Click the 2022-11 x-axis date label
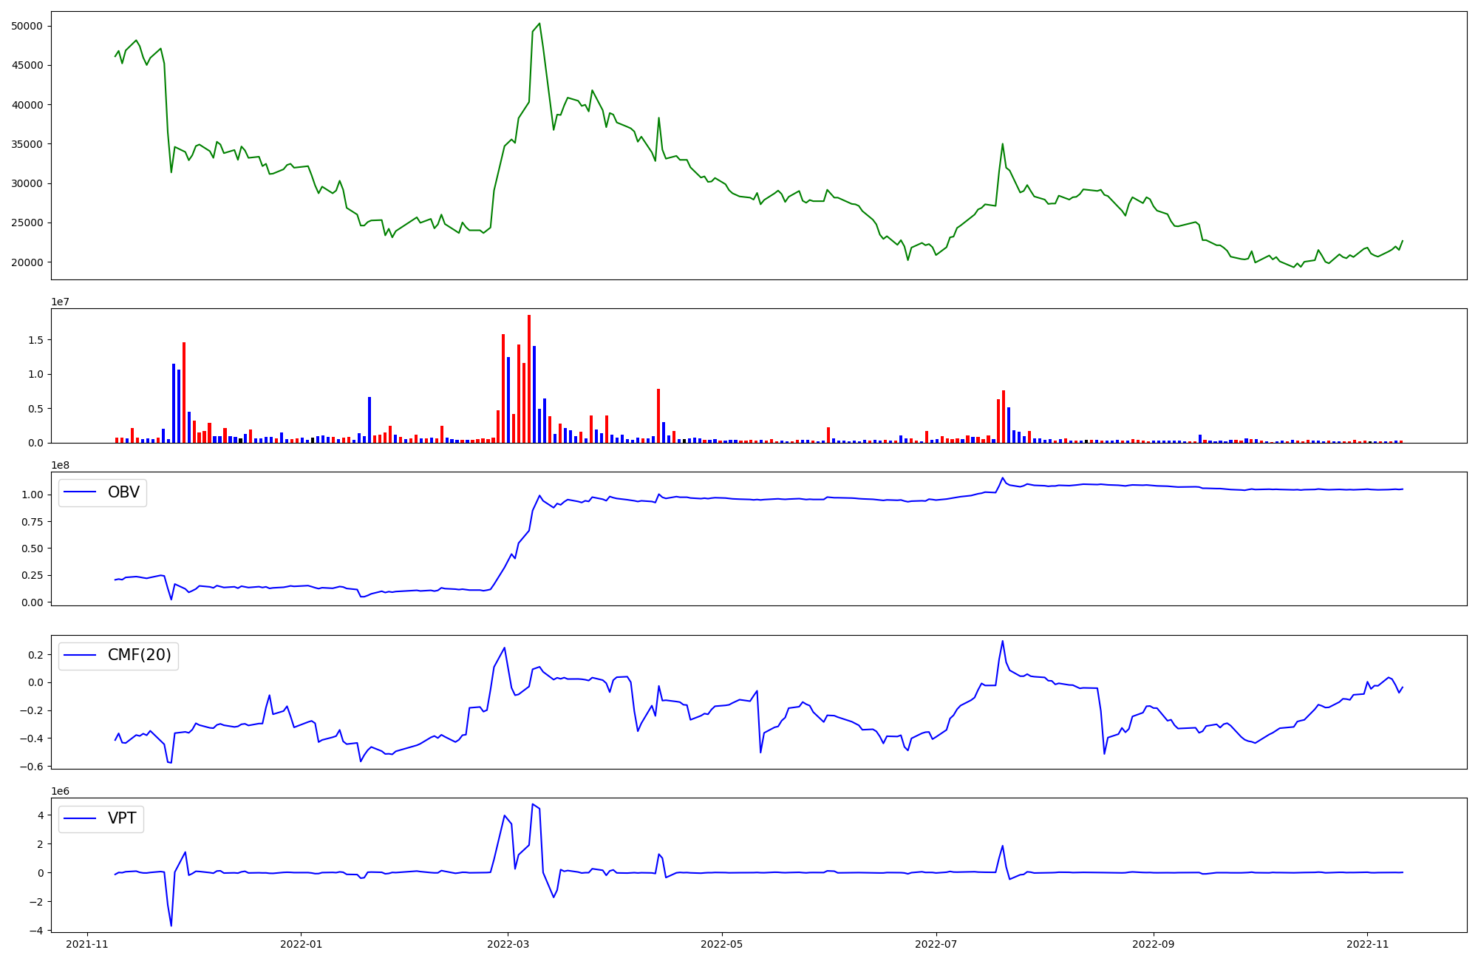Image resolution: width=1478 pixels, height=961 pixels. pyautogui.click(x=1368, y=944)
